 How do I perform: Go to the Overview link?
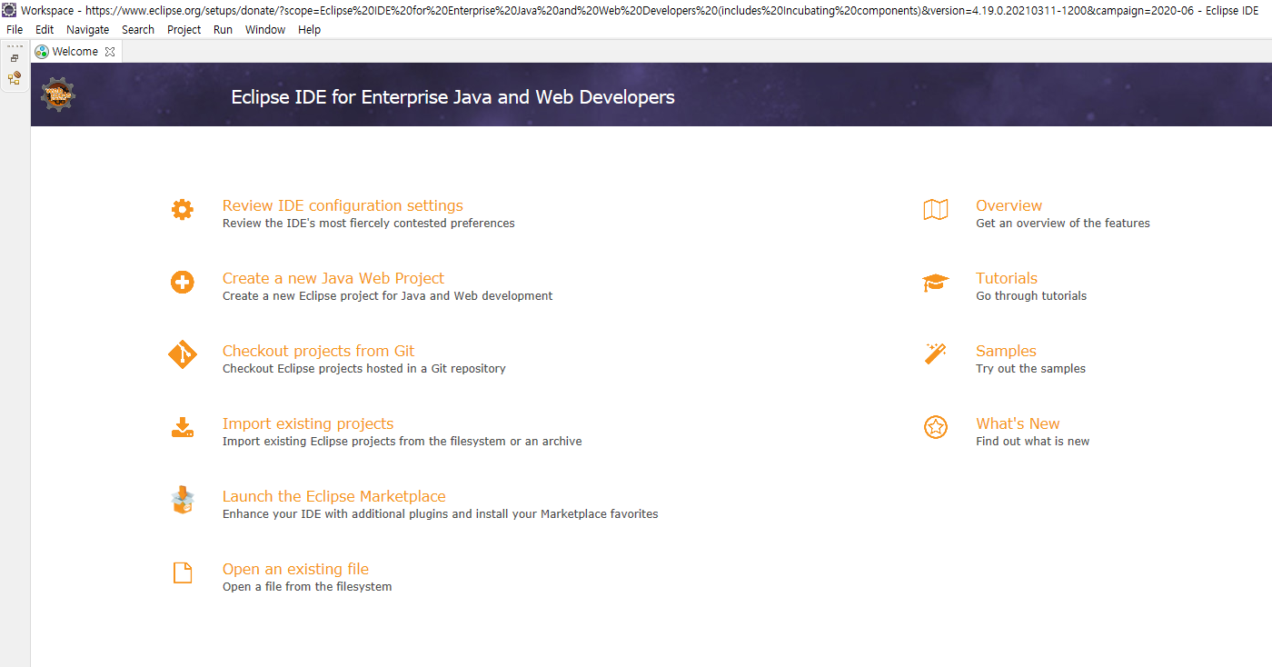(x=1009, y=205)
